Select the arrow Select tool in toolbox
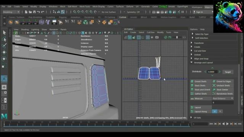 coord(4,33)
